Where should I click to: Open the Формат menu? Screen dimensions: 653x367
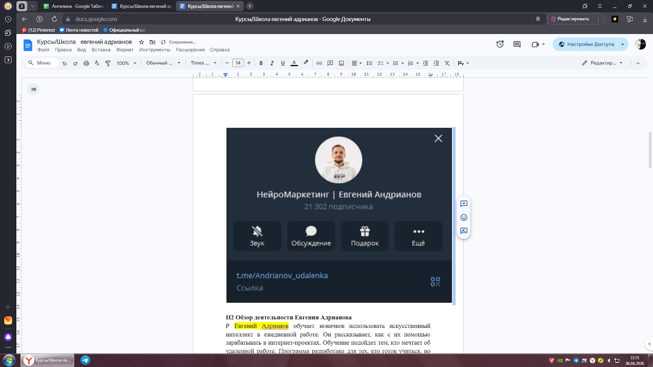tap(125, 50)
